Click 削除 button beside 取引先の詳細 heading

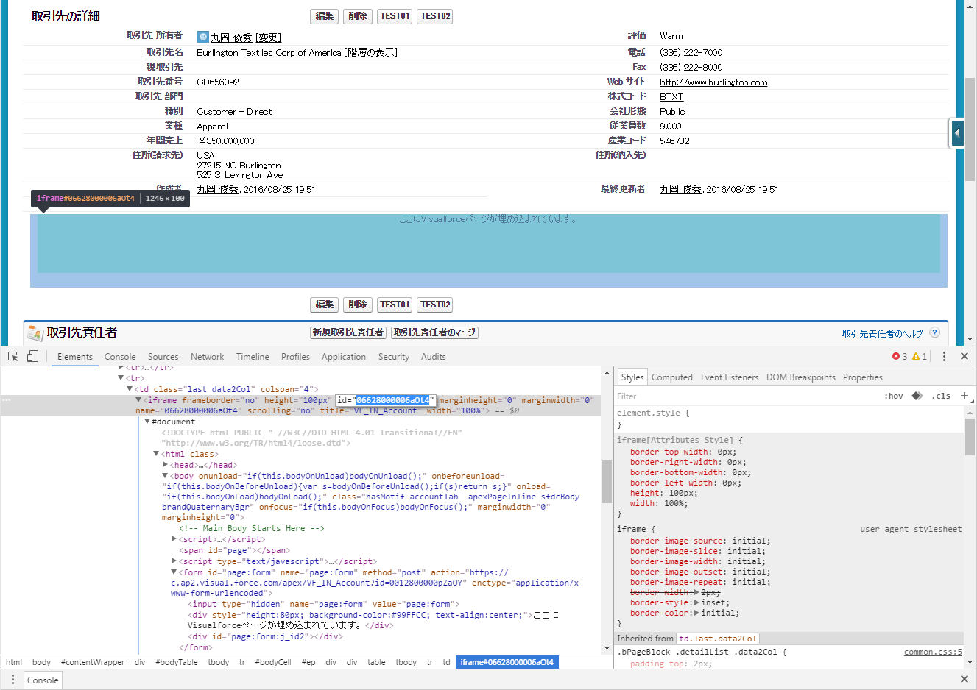point(357,16)
